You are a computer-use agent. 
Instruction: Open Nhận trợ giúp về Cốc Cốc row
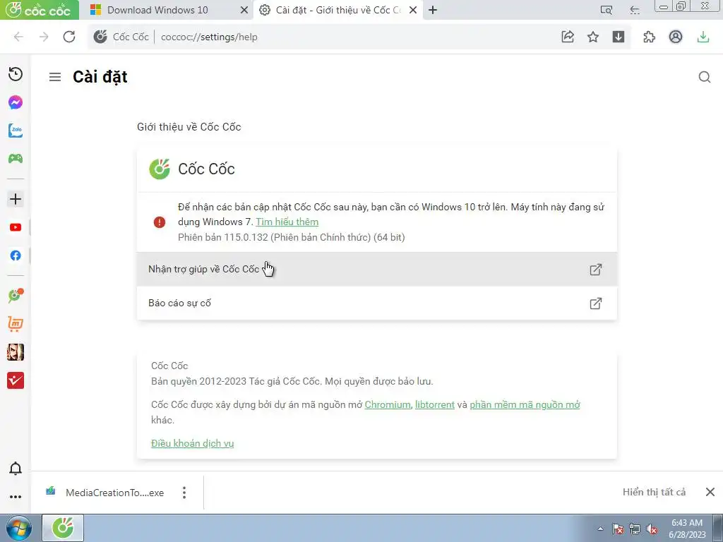coord(377,269)
